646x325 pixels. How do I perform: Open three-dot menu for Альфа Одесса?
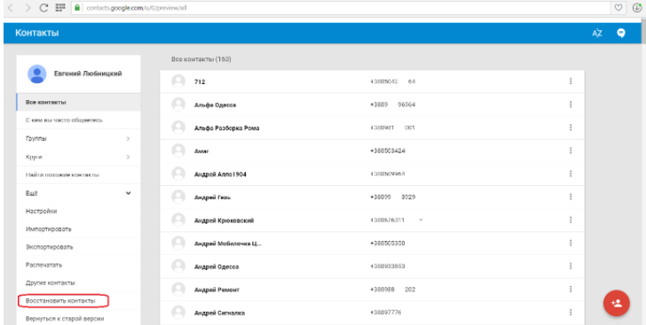click(571, 104)
